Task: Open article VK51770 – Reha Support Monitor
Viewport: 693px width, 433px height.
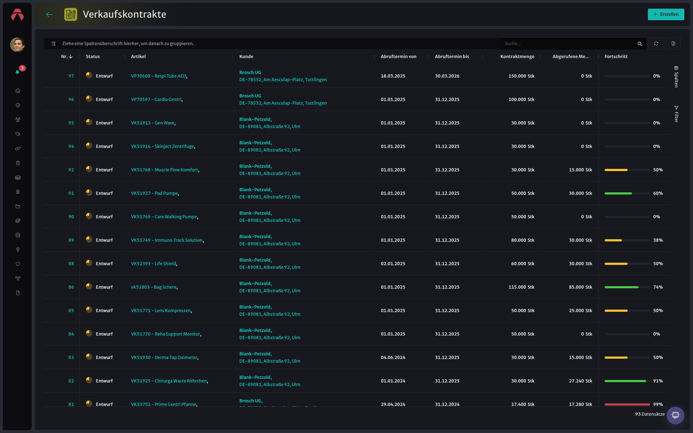Action: pos(165,334)
